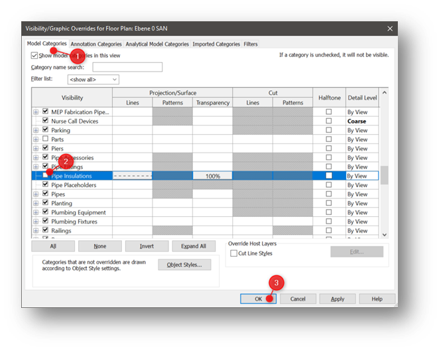
Task: Open Help for this dialog
Action: tap(377, 299)
